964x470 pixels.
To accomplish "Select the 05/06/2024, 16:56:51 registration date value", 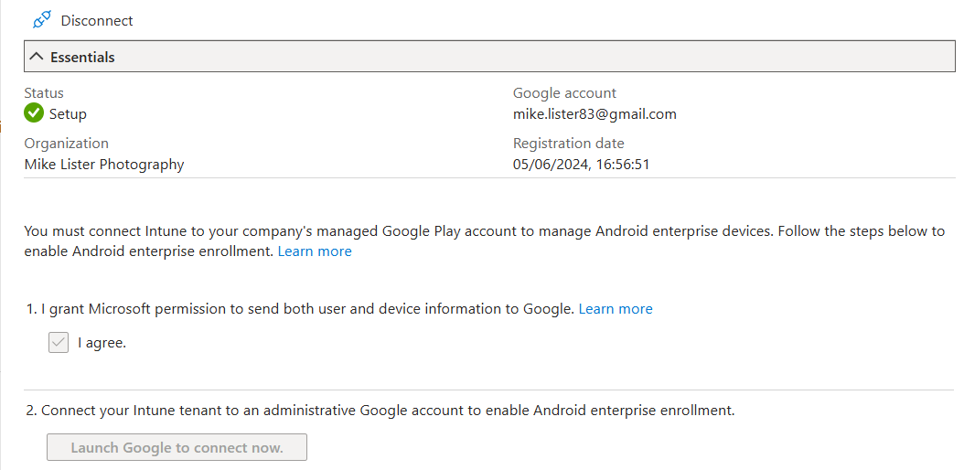I will (581, 164).
